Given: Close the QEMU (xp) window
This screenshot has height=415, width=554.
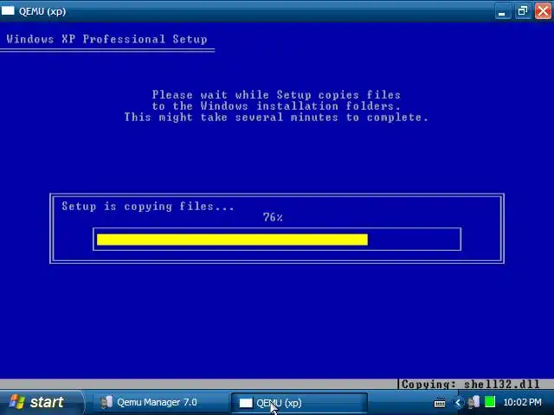Looking at the screenshot, I should (543, 11).
